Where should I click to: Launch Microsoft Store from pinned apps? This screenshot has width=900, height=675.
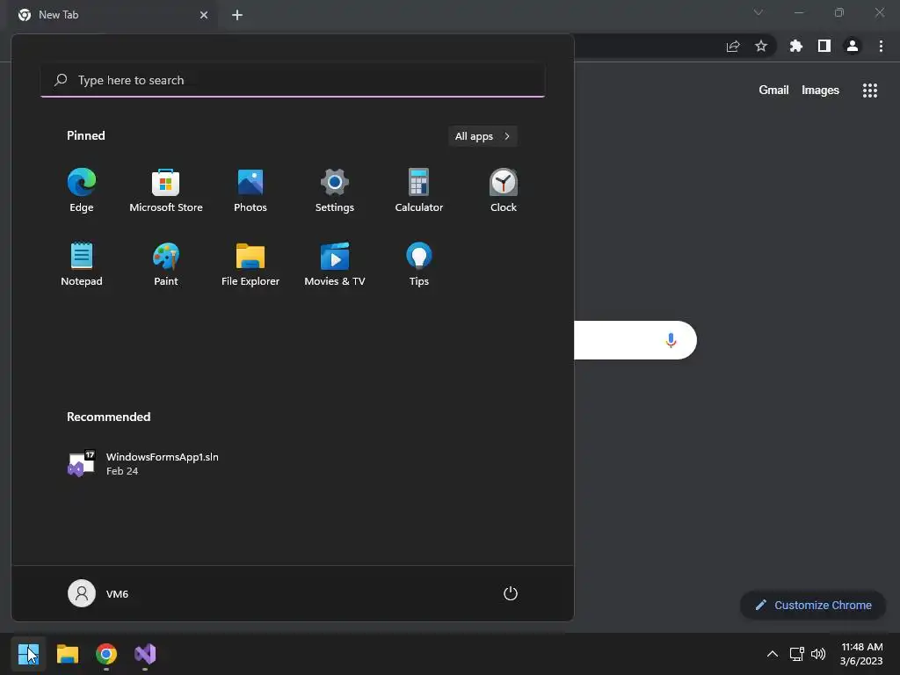pos(166,191)
